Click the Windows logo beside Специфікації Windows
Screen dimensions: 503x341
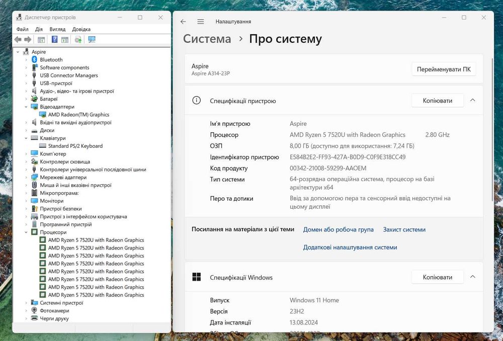[196, 277]
